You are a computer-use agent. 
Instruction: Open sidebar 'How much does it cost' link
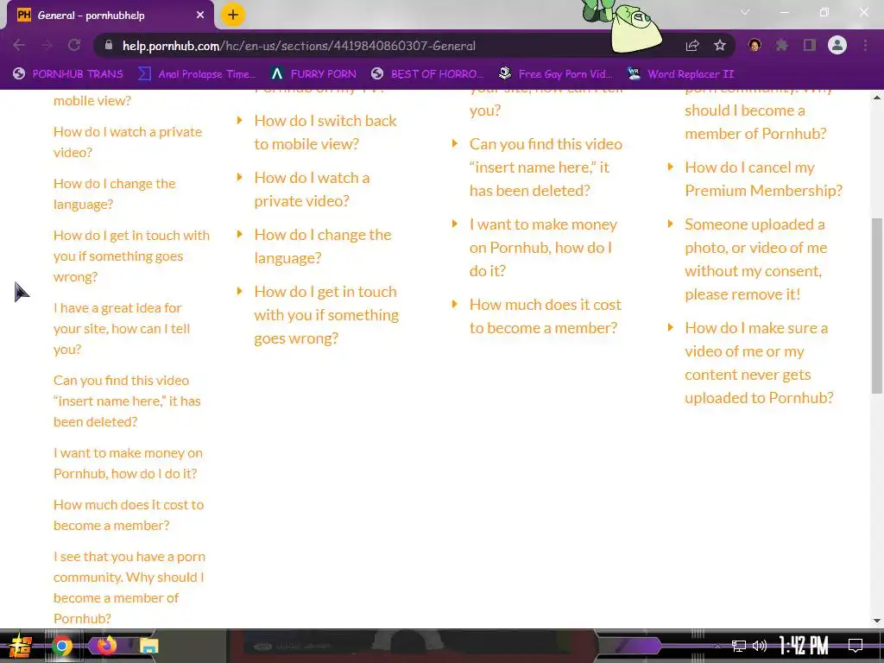pos(129,515)
